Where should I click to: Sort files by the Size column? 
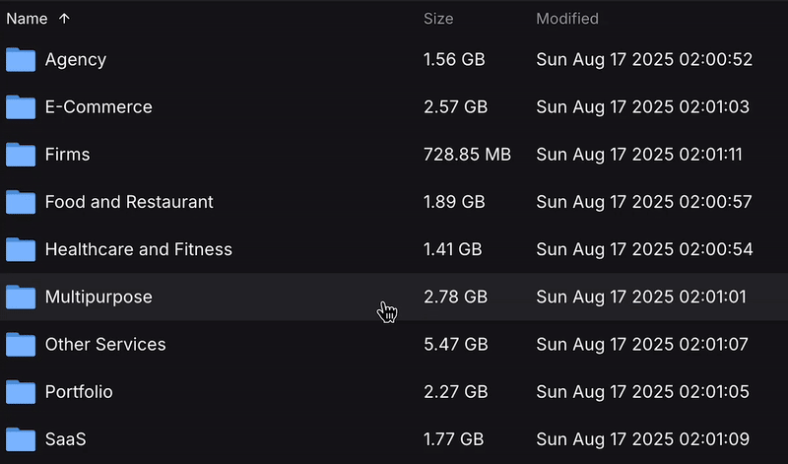coord(438,19)
